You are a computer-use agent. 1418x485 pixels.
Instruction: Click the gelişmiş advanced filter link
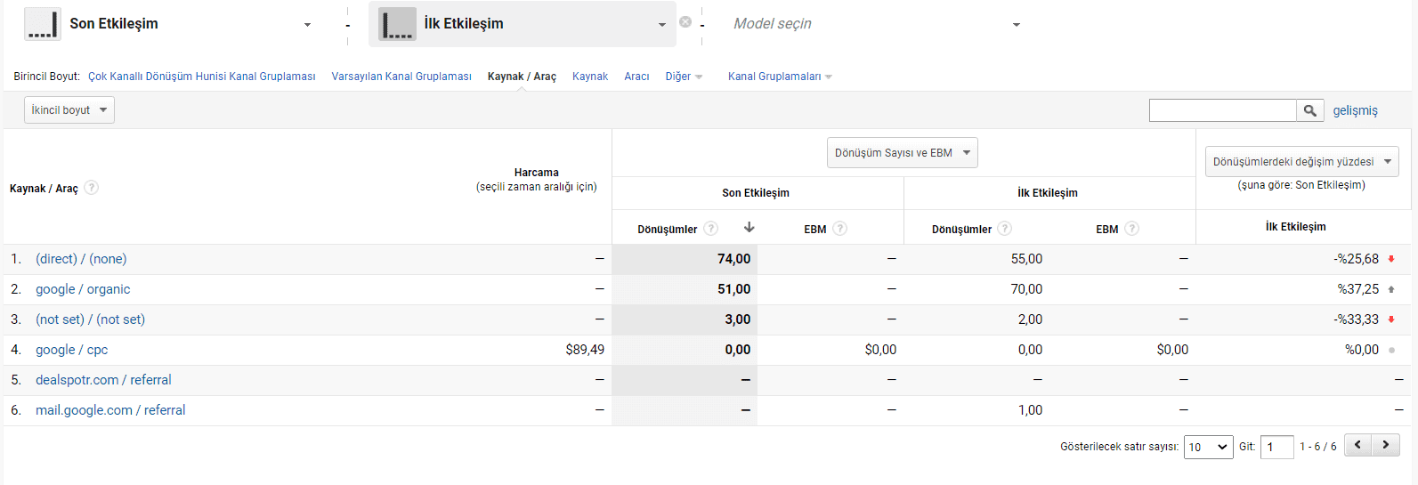(x=1355, y=110)
